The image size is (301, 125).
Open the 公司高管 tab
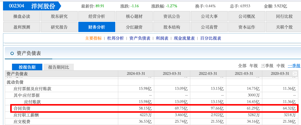[x=209, y=27]
